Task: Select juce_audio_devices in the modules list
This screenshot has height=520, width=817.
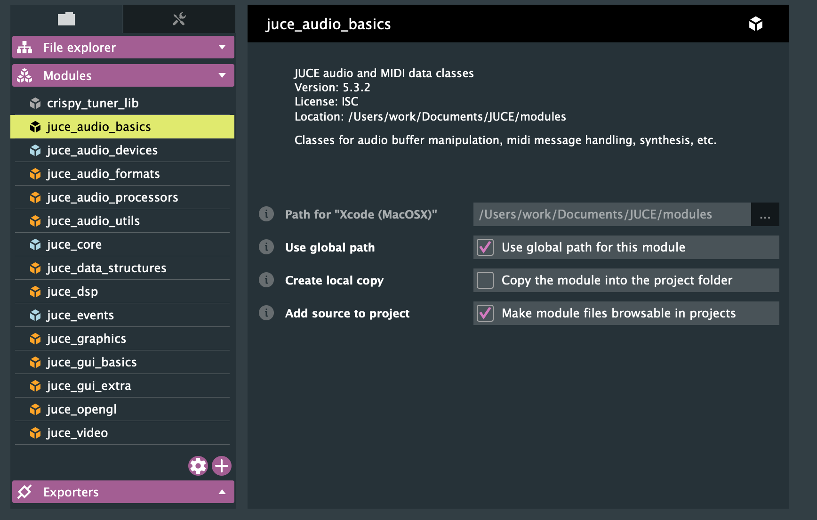Action: coord(122,150)
